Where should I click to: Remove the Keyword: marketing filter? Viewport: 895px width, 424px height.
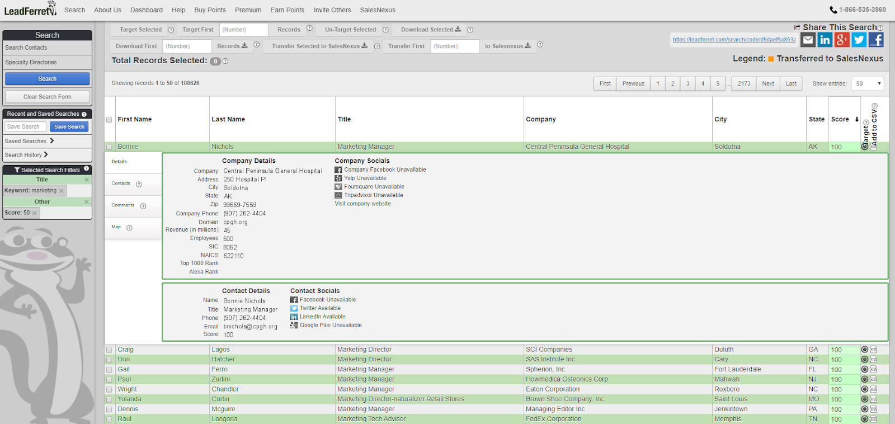pyautogui.click(x=62, y=191)
